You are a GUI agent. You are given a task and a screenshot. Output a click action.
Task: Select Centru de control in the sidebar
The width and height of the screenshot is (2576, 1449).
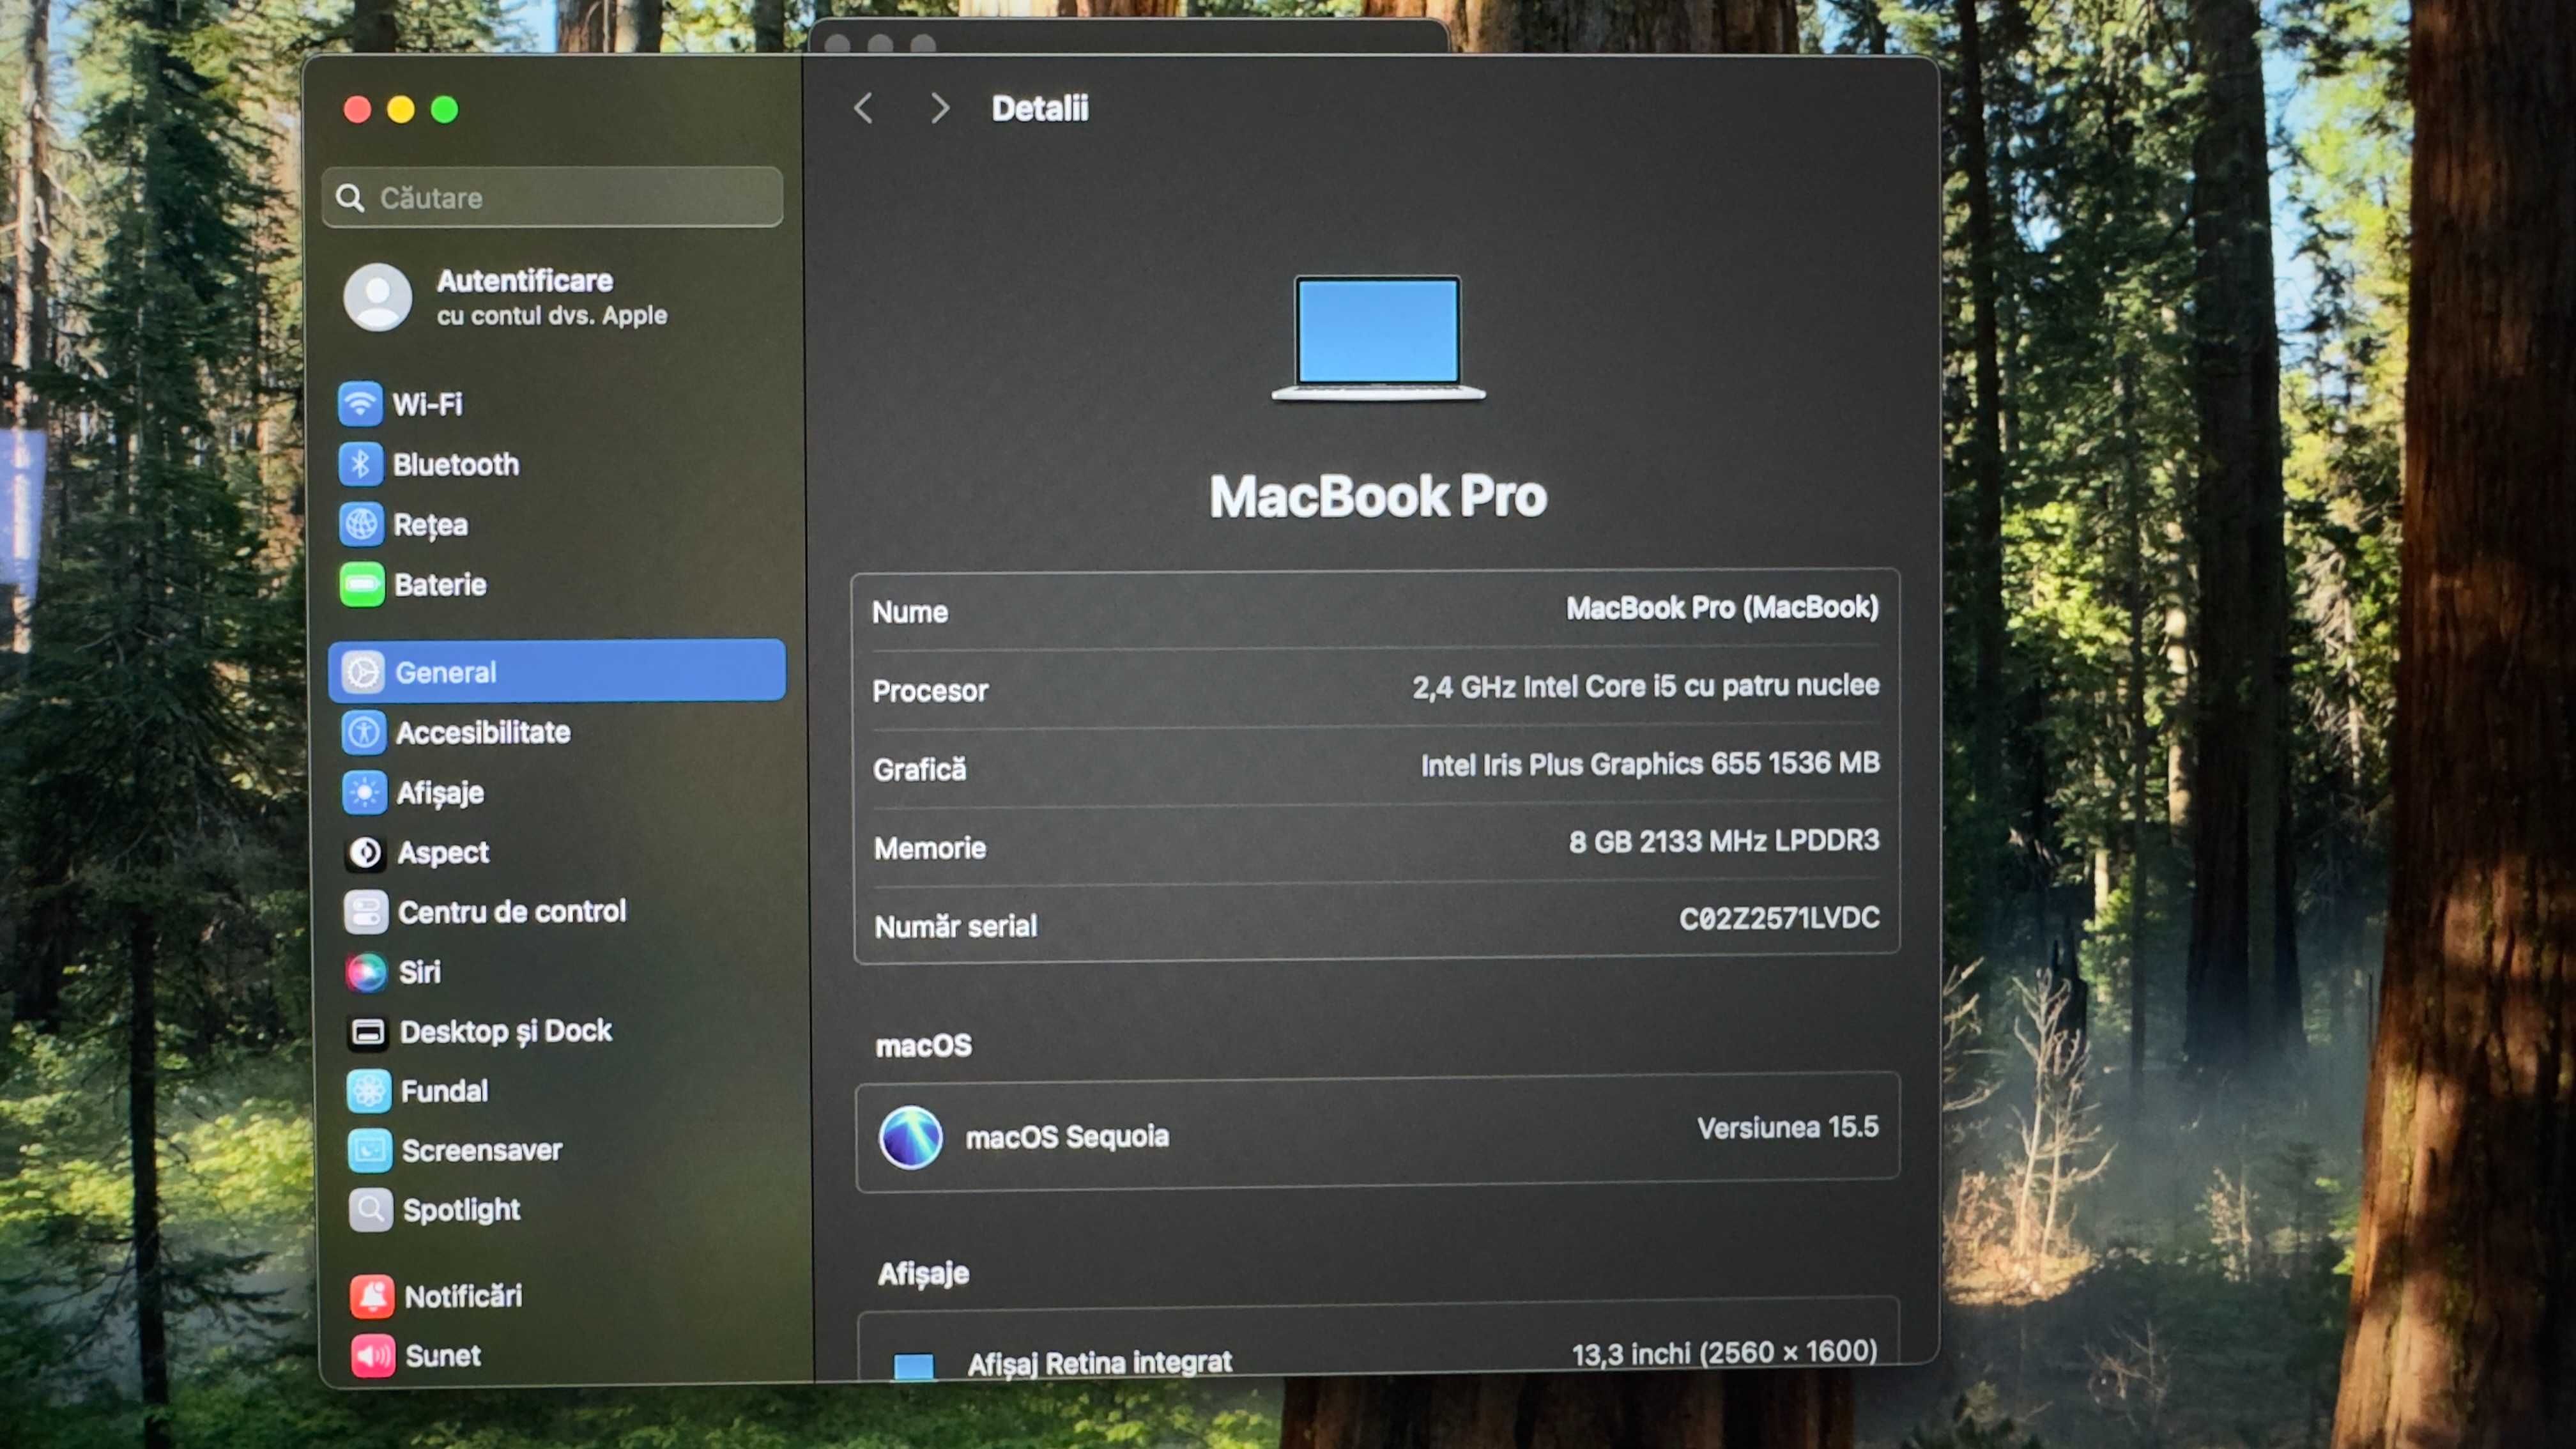click(512, 911)
